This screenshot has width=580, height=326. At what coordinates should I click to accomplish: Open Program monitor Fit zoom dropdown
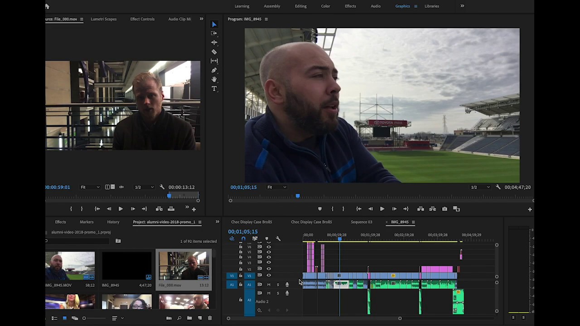(277, 187)
